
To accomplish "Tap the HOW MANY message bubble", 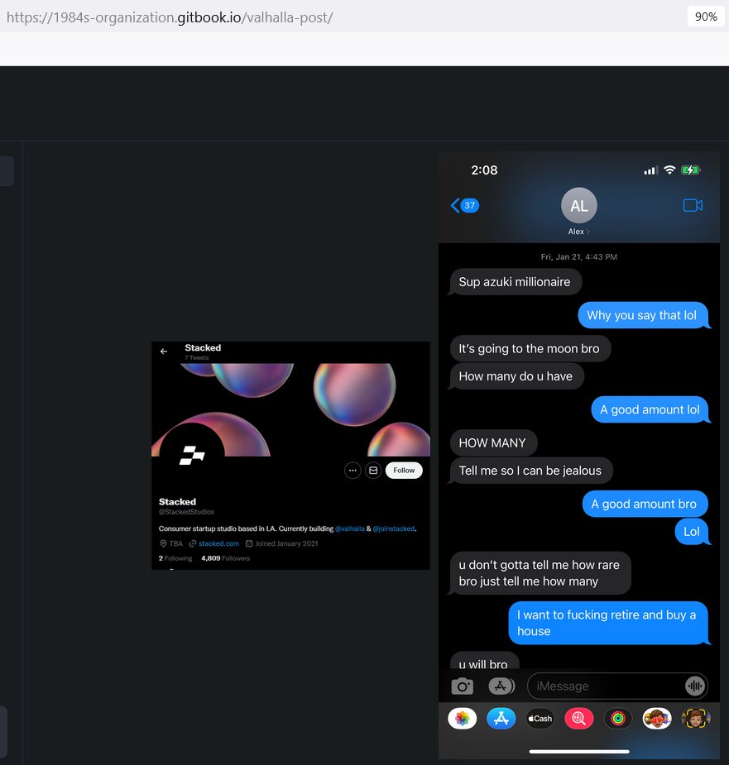I will (x=492, y=442).
